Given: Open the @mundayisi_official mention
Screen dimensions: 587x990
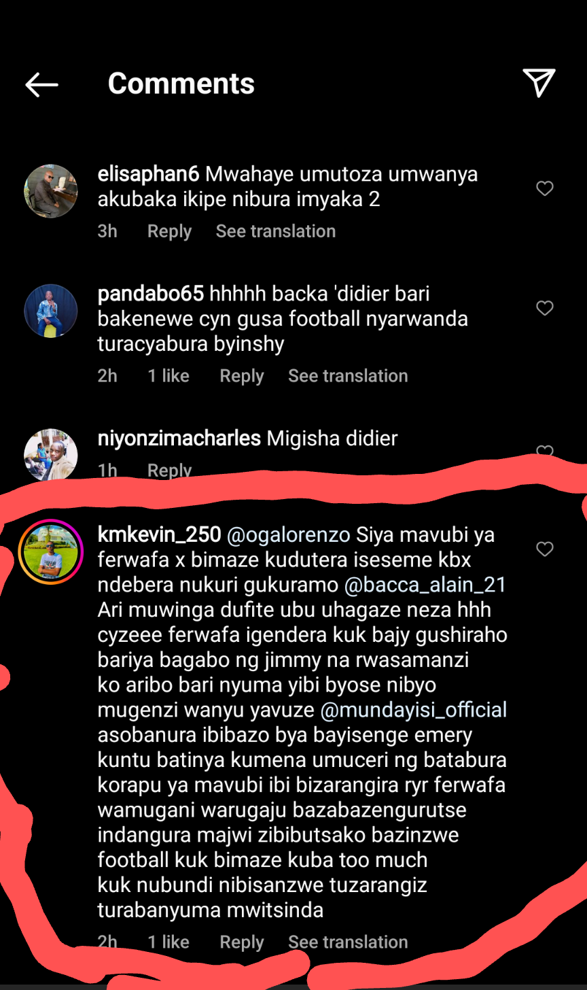Looking at the screenshot, I should [x=414, y=711].
